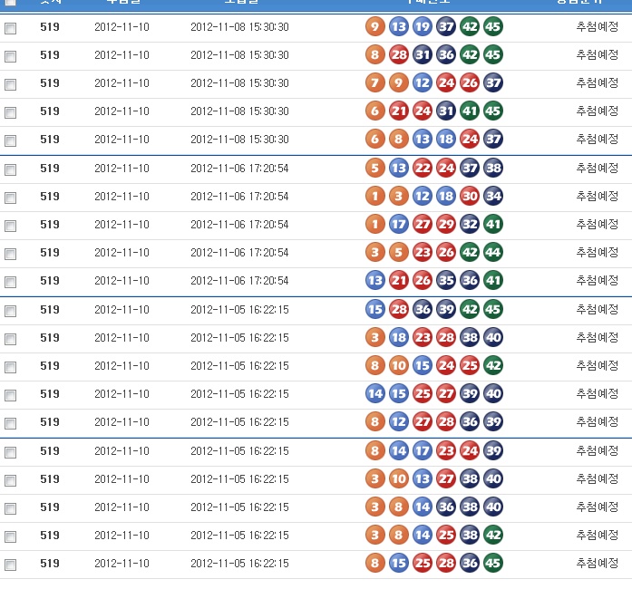This screenshot has width=632, height=589.
Task: Click the dark number 34 ball
Action: coord(492,196)
